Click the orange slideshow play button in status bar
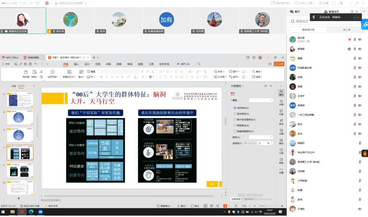The image size is (368, 217). [225, 206]
